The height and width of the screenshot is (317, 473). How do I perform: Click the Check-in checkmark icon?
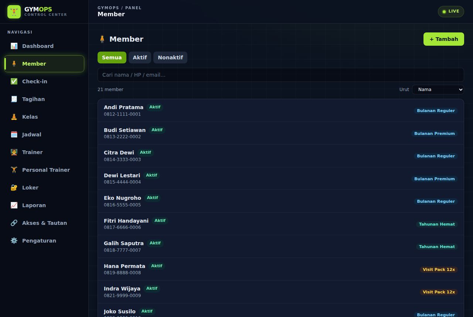[x=14, y=81]
